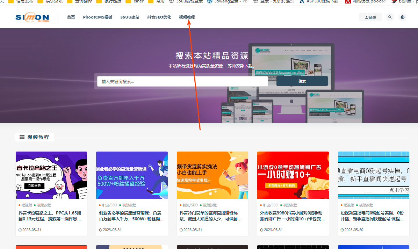Click 视频教程 tag on the 创业者必学 card
Image resolution: width=418 pixels, height=249 pixels.
[129, 205]
